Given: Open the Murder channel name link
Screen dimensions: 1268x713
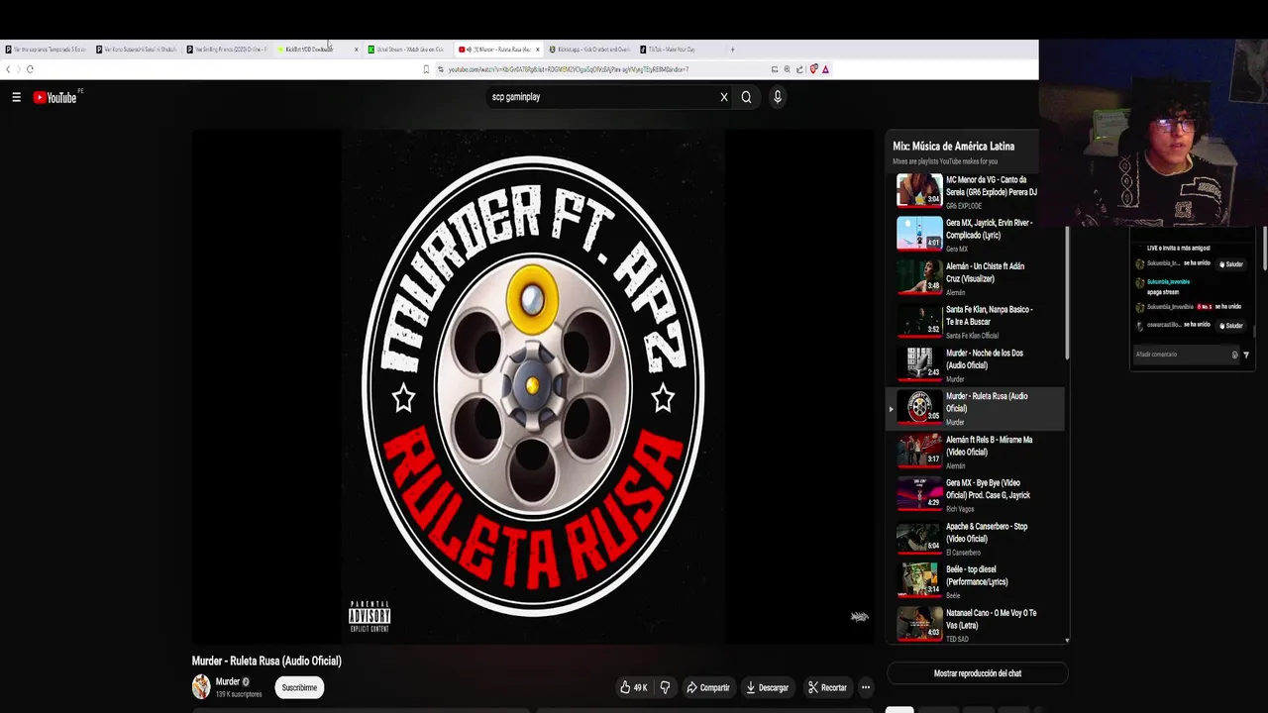Looking at the screenshot, I should tap(228, 681).
